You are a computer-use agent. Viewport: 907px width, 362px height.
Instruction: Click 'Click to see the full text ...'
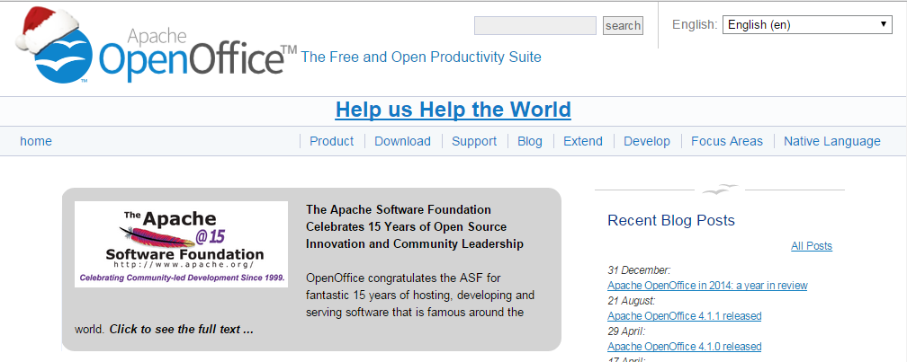point(182,330)
